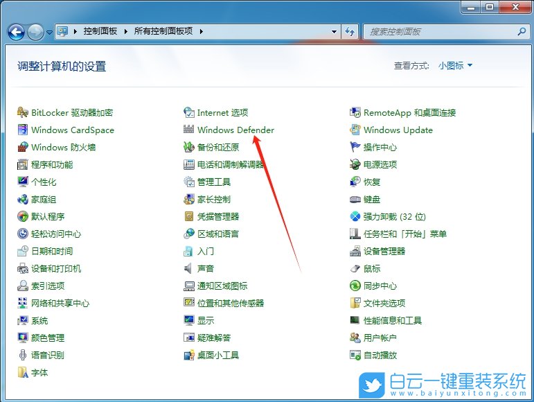This screenshot has height=402, width=534.
Task: Open the 凭据管理器 vault icon
Action: (188, 216)
